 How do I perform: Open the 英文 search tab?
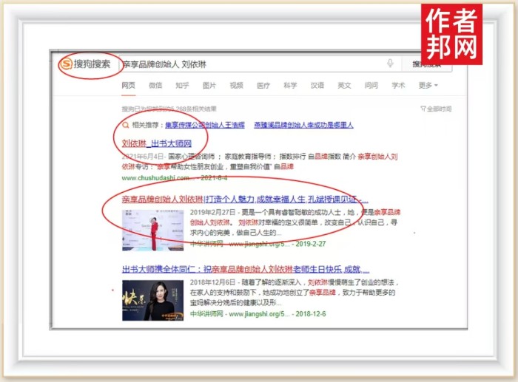coord(344,86)
